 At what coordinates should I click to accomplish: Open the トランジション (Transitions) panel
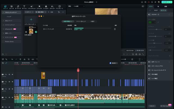click(32, 7)
